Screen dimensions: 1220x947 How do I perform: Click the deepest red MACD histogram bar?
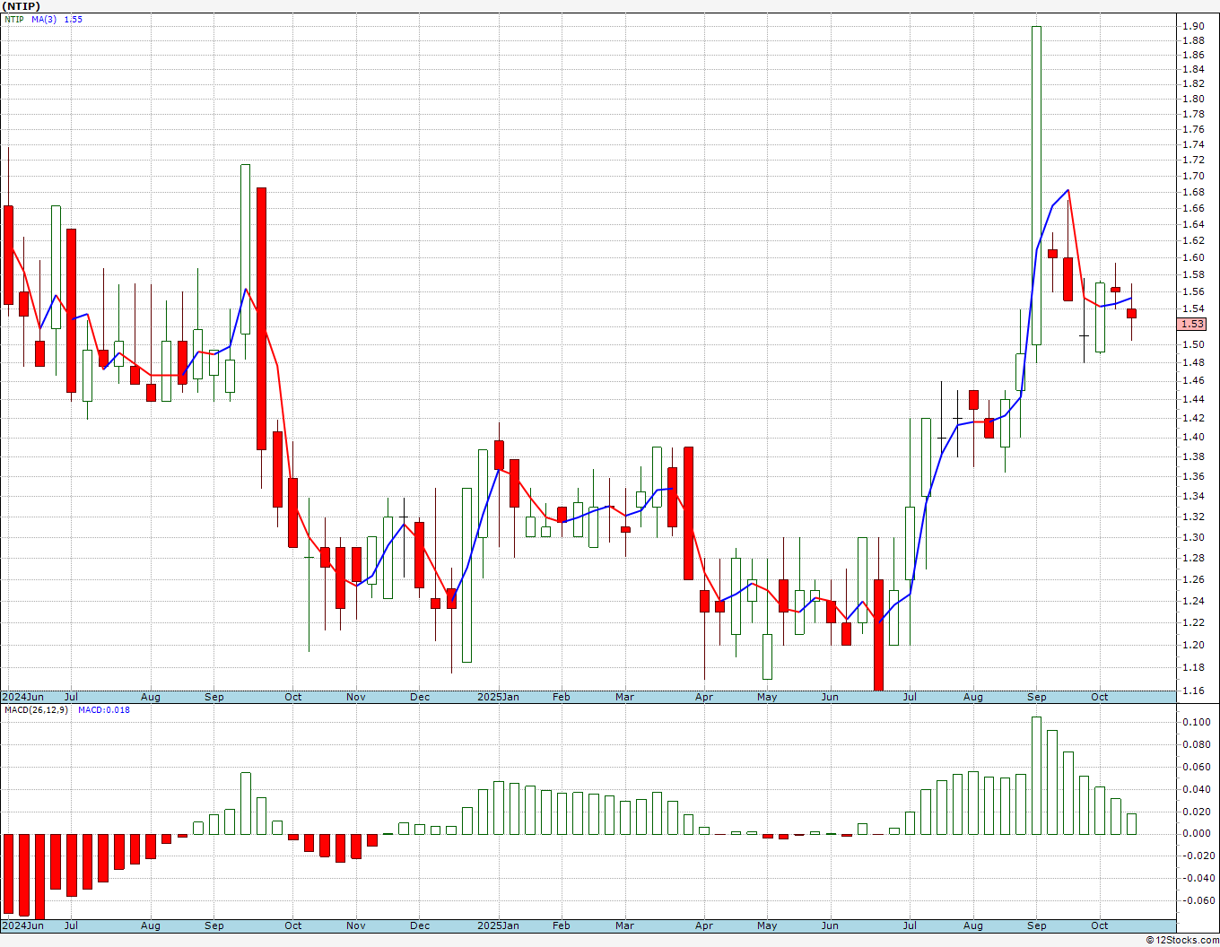[x=39, y=877]
